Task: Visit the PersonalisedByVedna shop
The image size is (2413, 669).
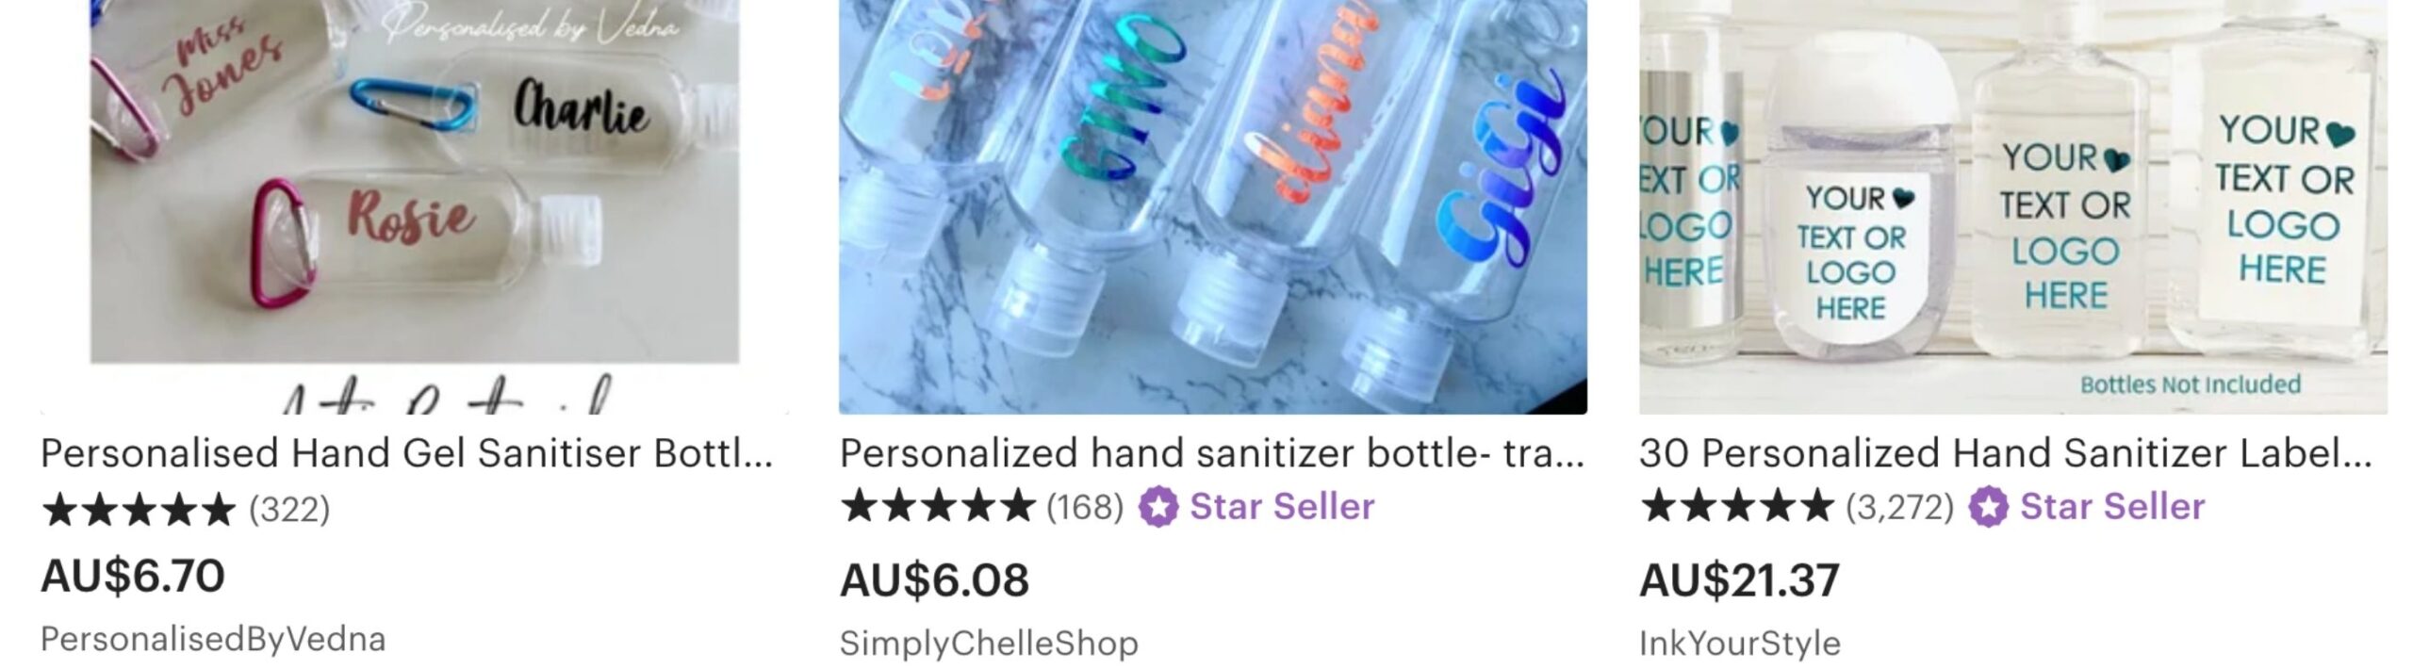Action: pos(213,640)
